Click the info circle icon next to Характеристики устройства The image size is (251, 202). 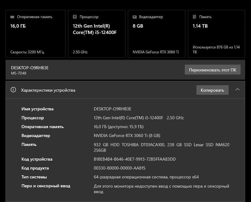click(13, 90)
